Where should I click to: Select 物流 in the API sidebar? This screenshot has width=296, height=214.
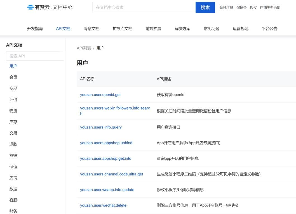13,111
